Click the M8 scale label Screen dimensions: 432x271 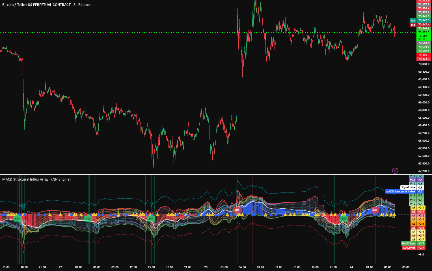tap(413, 239)
